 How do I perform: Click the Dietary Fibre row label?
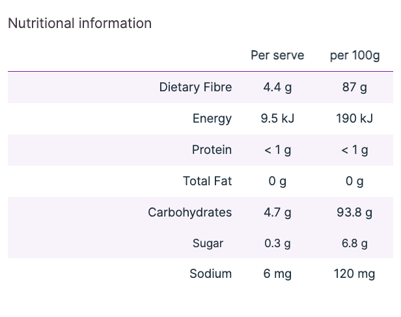[195, 87]
